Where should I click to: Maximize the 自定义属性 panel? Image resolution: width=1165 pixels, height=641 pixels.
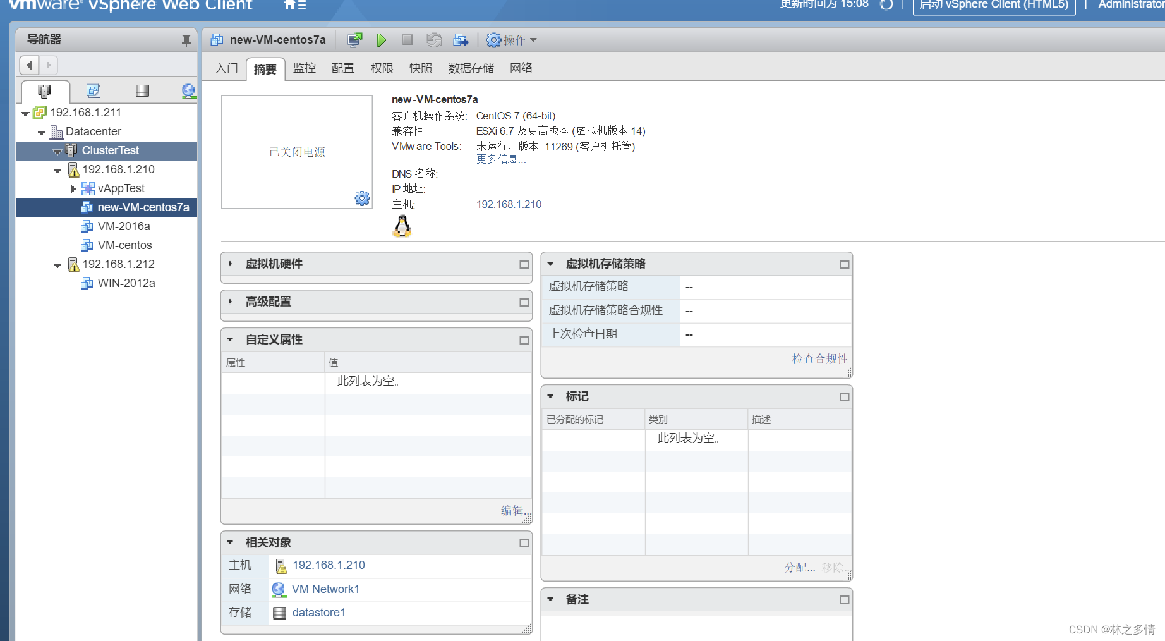tap(524, 340)
